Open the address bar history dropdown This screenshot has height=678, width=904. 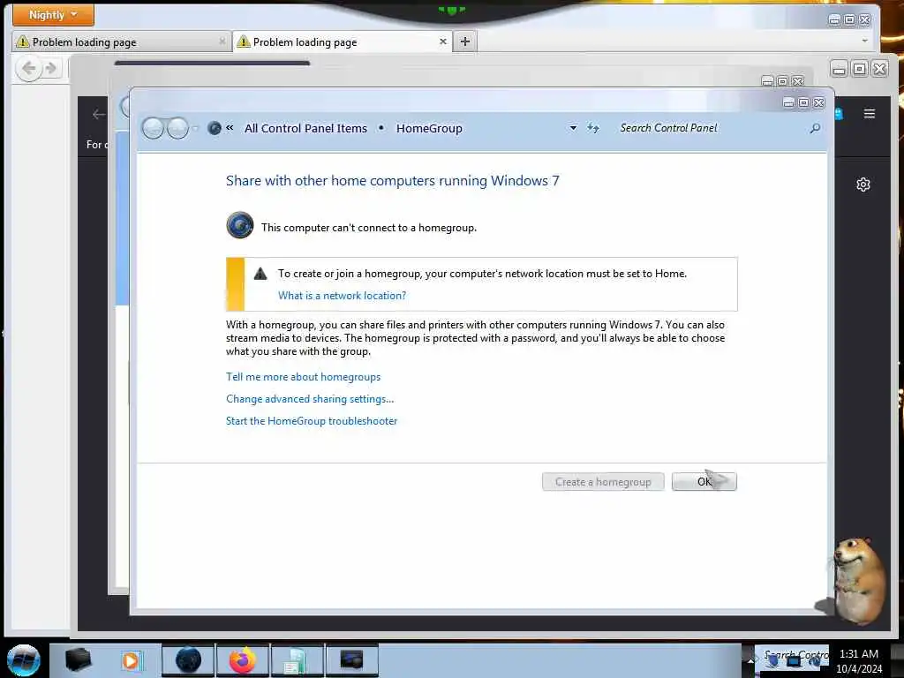[573, 127]
